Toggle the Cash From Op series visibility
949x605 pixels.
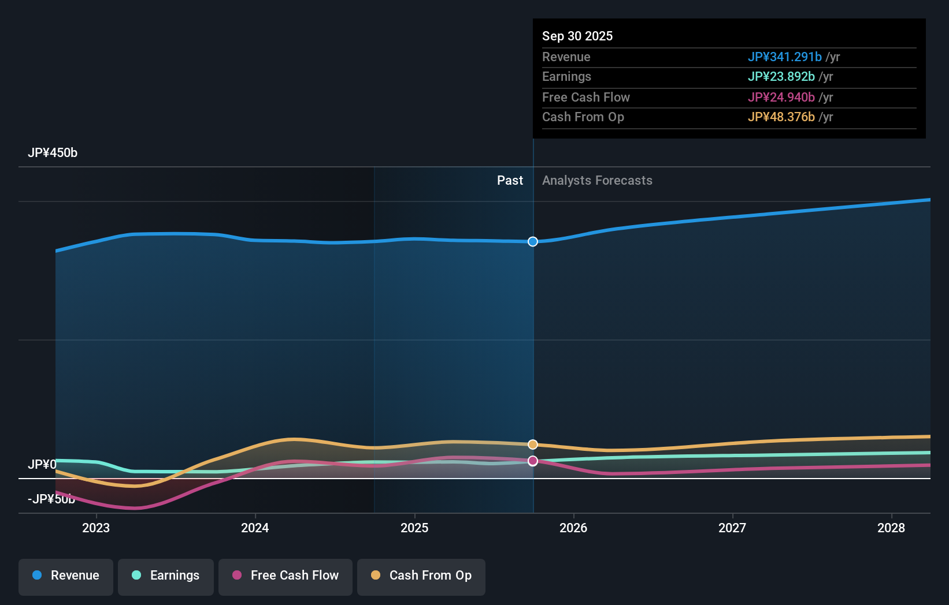click(x=421, y=576)
